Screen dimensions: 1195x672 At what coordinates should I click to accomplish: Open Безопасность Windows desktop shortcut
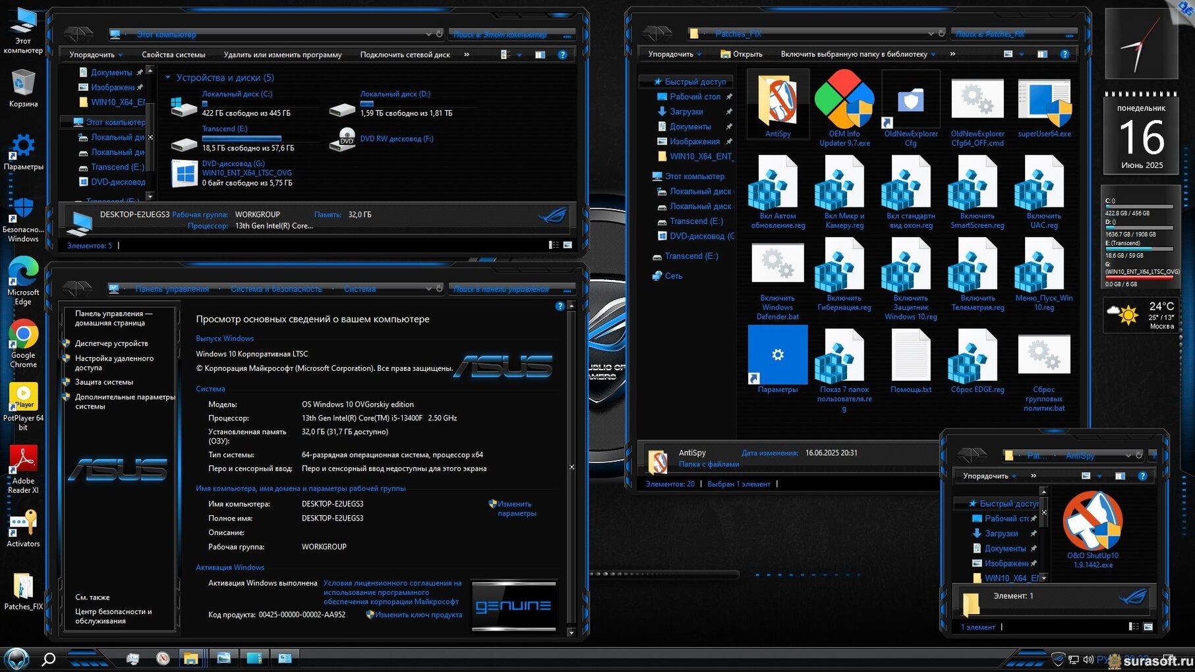pos(23,219)
